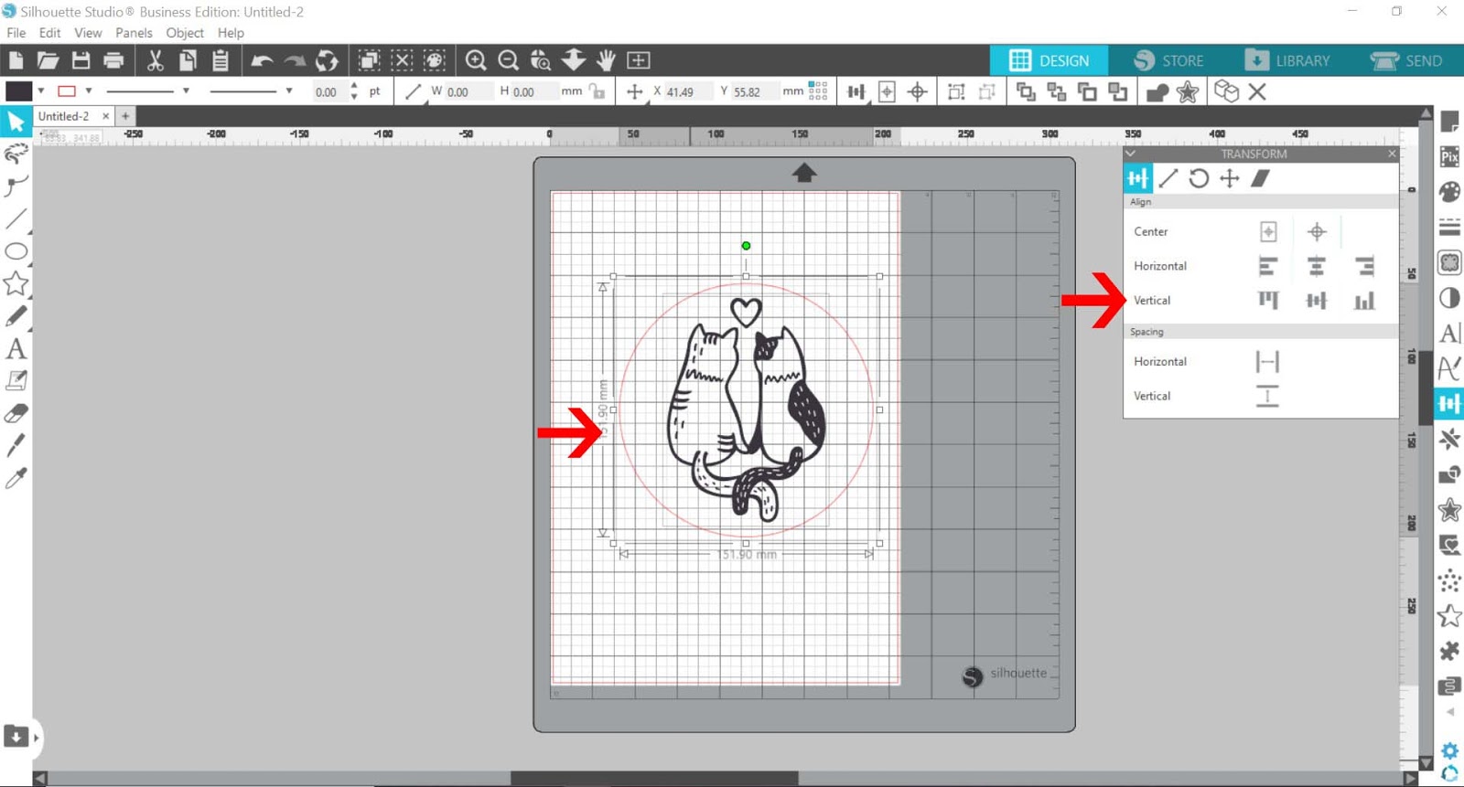
Task: Open the File menu
Action: 16,33
